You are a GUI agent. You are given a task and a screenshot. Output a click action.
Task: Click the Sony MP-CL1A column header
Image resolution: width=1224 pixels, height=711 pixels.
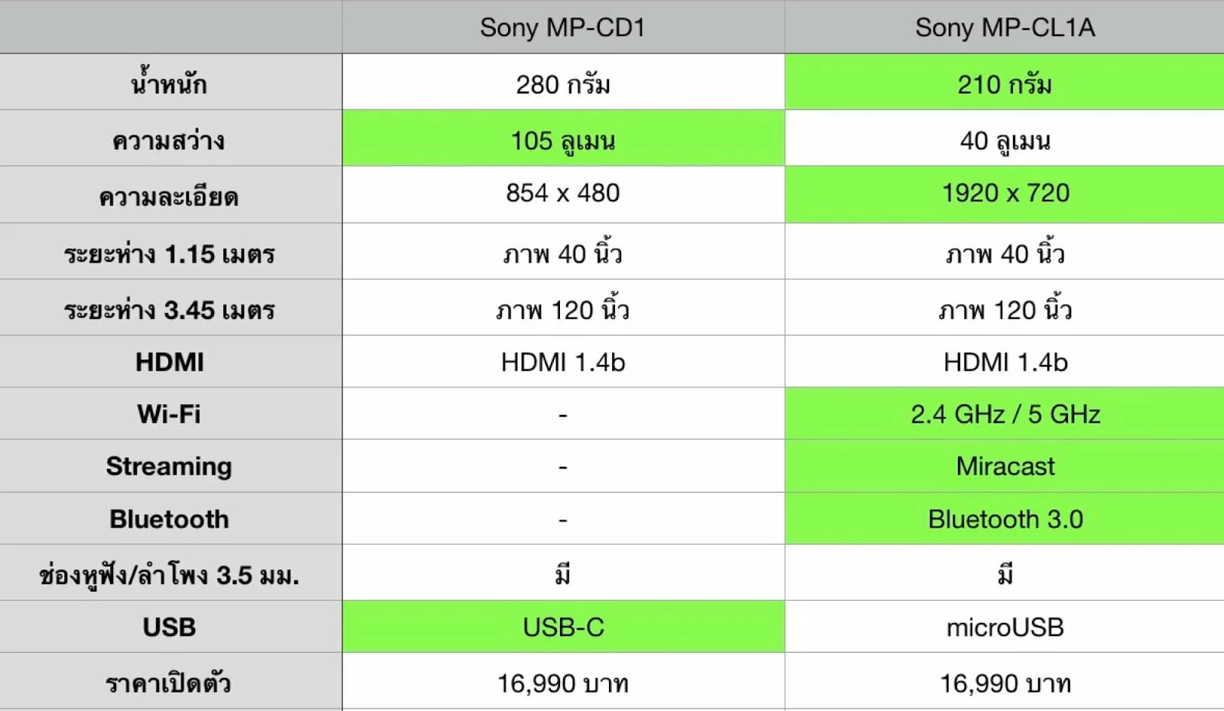tap(1004, 28)
